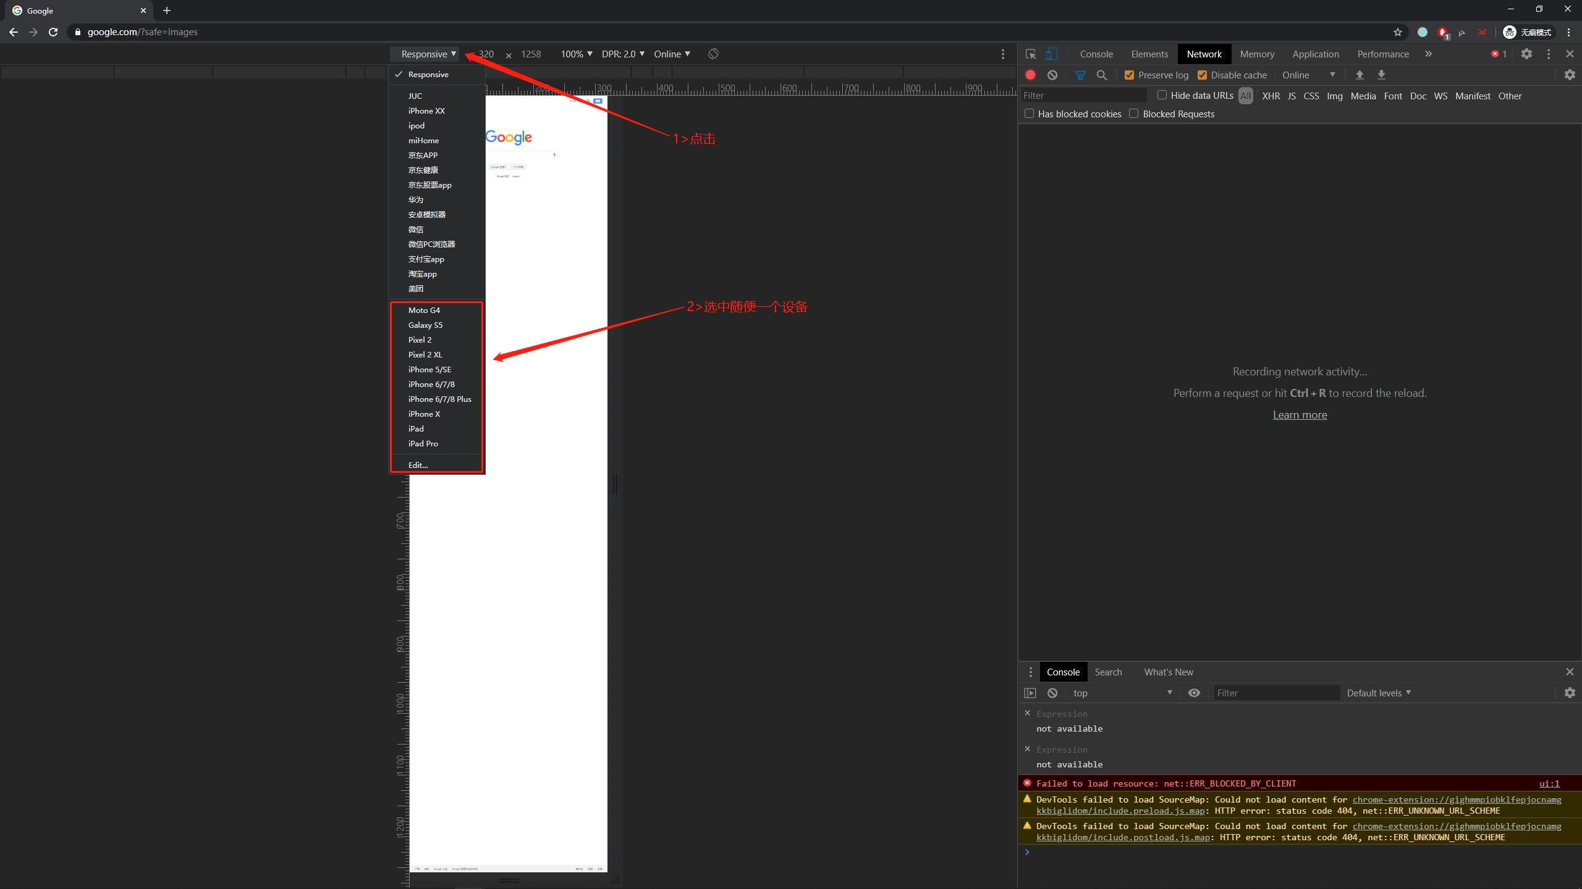Open the network search magnifier icon
The width and height of the screenshot is (1582, 889).
click(x=1102, y=75)
